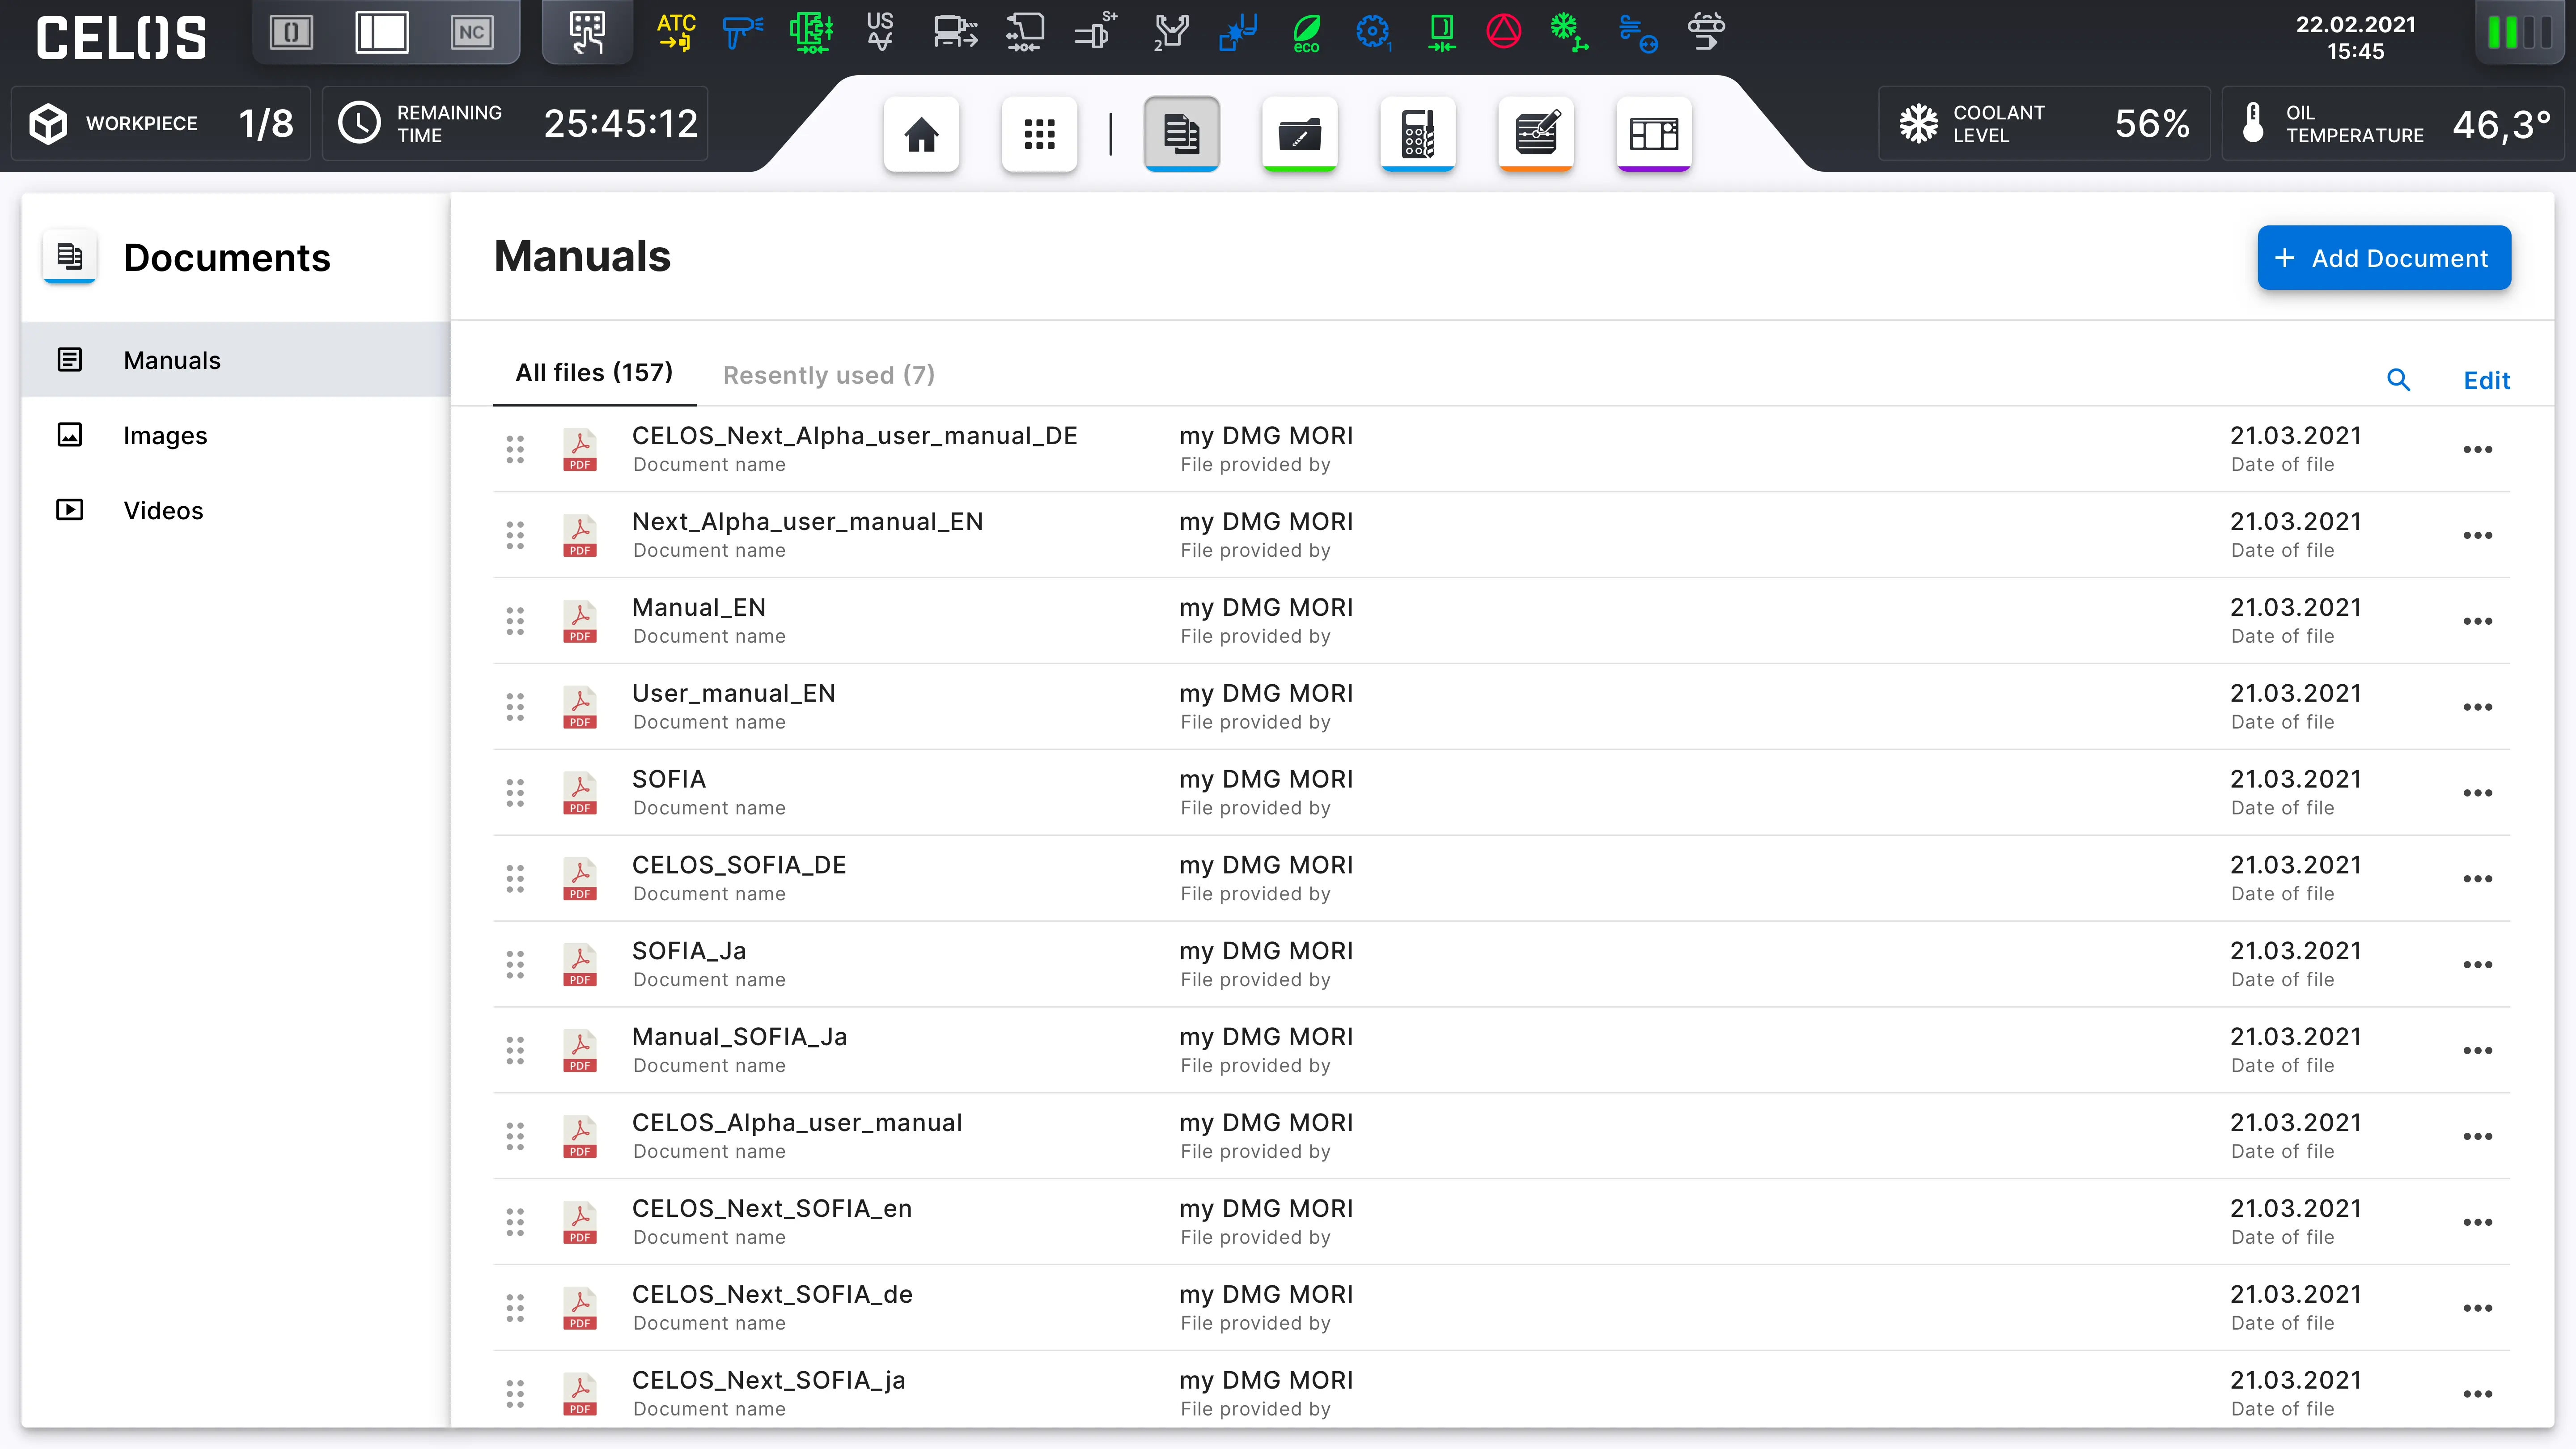2576x1449 pixels.
Task: Switch to the split-panel layout view
Action: [x=382, y=33]
